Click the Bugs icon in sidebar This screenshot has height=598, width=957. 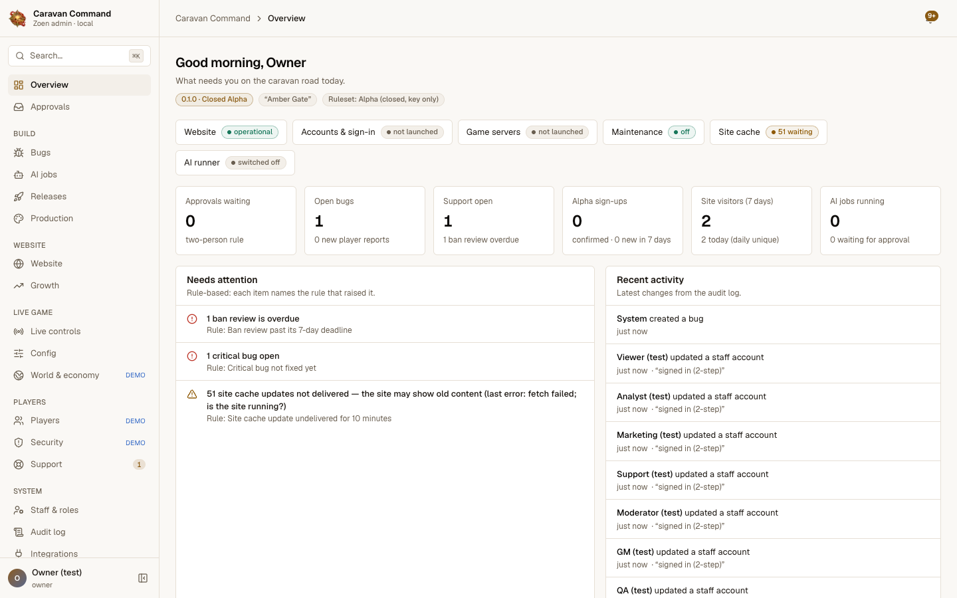coord(19,153)
